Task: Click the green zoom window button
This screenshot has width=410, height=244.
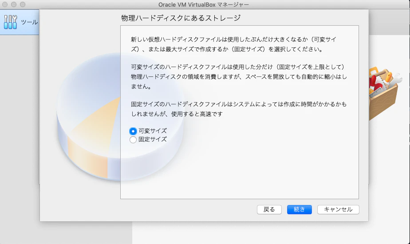Action: (23, 4)
